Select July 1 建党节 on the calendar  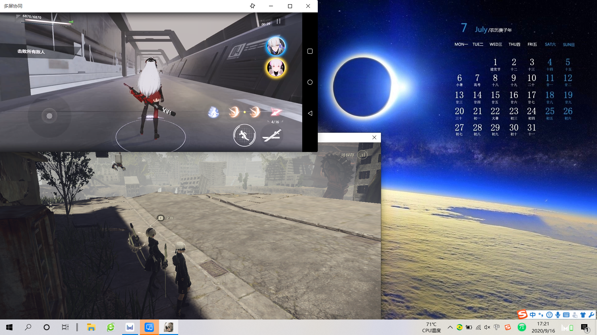(495, 65)
